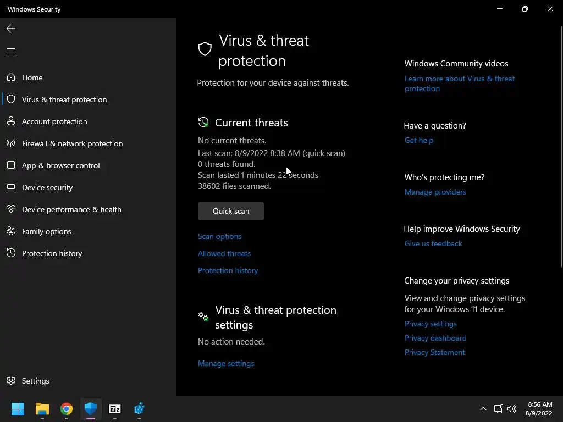Select the App & browser control icon
Screen dimensions: 563x422
click(11, 165)
